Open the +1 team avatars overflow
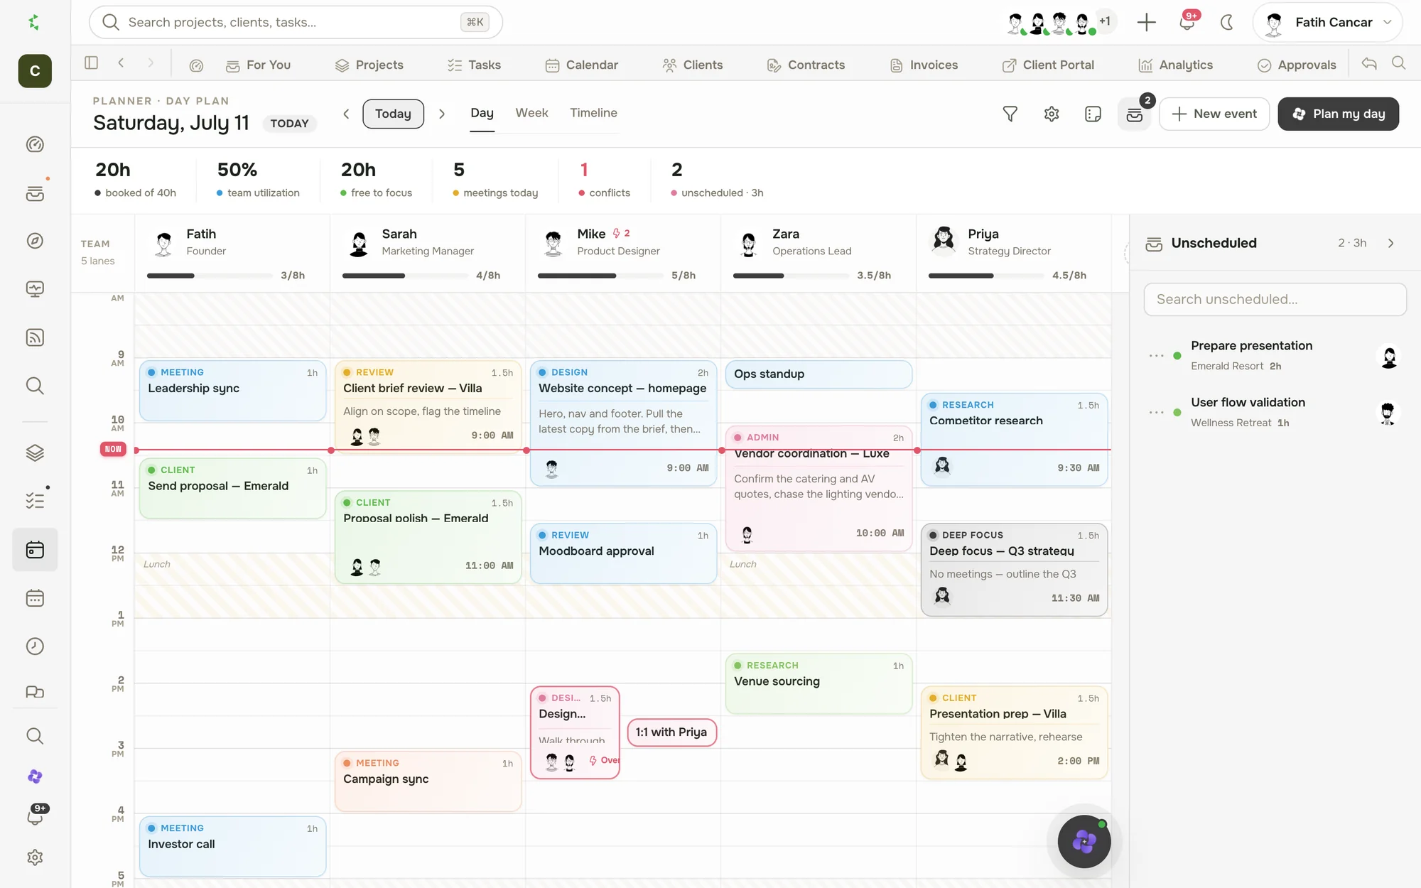Screen dimensions: 1421x888 [1105, 21]
